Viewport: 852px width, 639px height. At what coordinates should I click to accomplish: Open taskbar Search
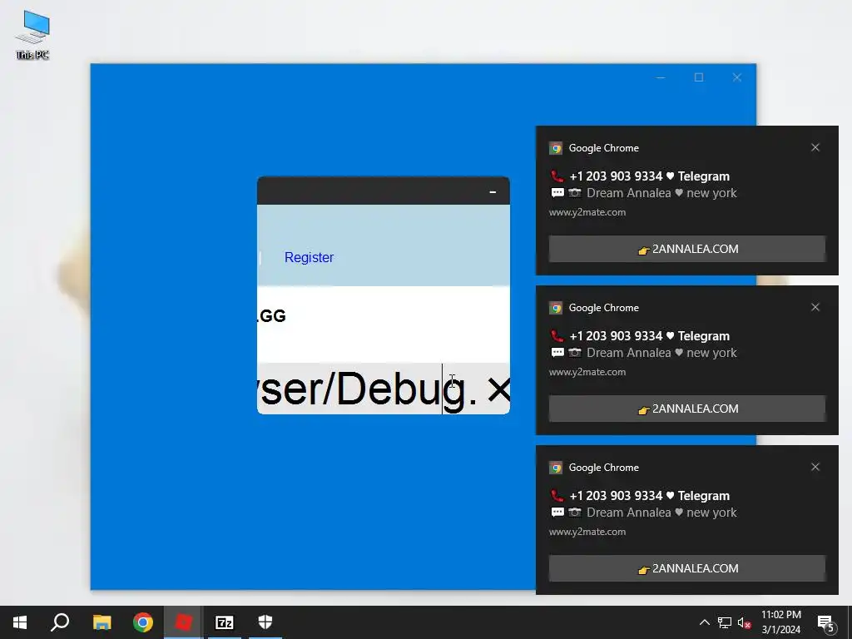60,622
